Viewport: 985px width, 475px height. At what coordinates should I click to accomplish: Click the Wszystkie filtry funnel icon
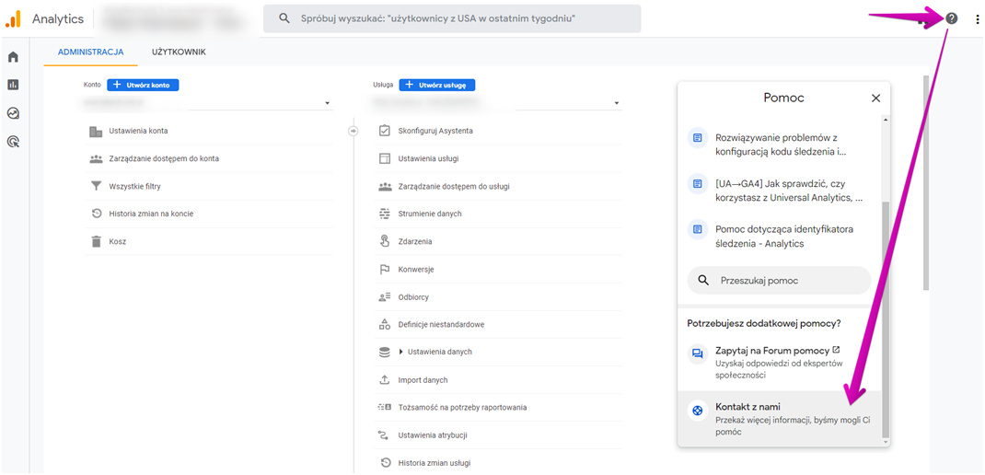click(x=96, y=187)
